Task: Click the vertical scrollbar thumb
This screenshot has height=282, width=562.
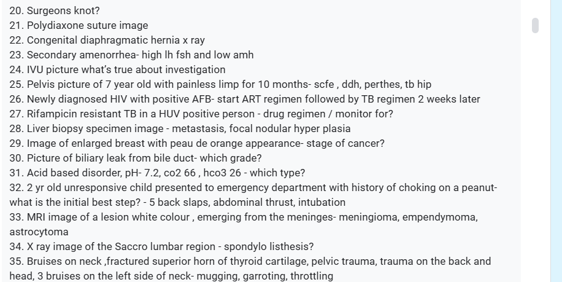Action: pyautogui.click(x=535, y=25)
